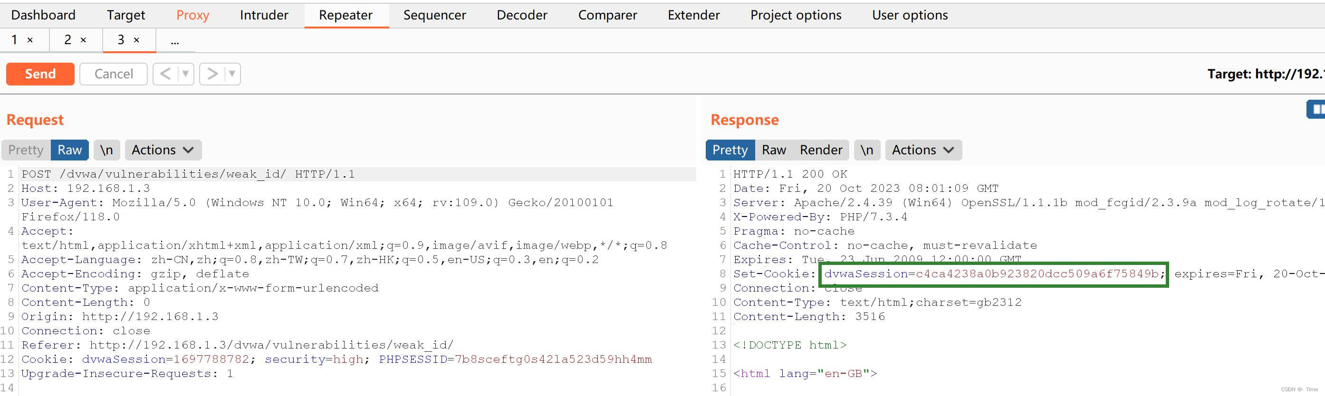Click the back history arrow button
The height and width of the screenshot is (396, 1325).
[x=165, y=74]
